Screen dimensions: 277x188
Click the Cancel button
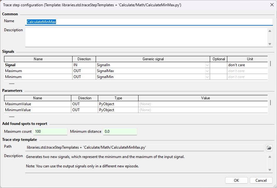(261, 181)
